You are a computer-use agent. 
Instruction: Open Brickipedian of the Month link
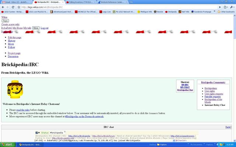click(x=213, y=101)
